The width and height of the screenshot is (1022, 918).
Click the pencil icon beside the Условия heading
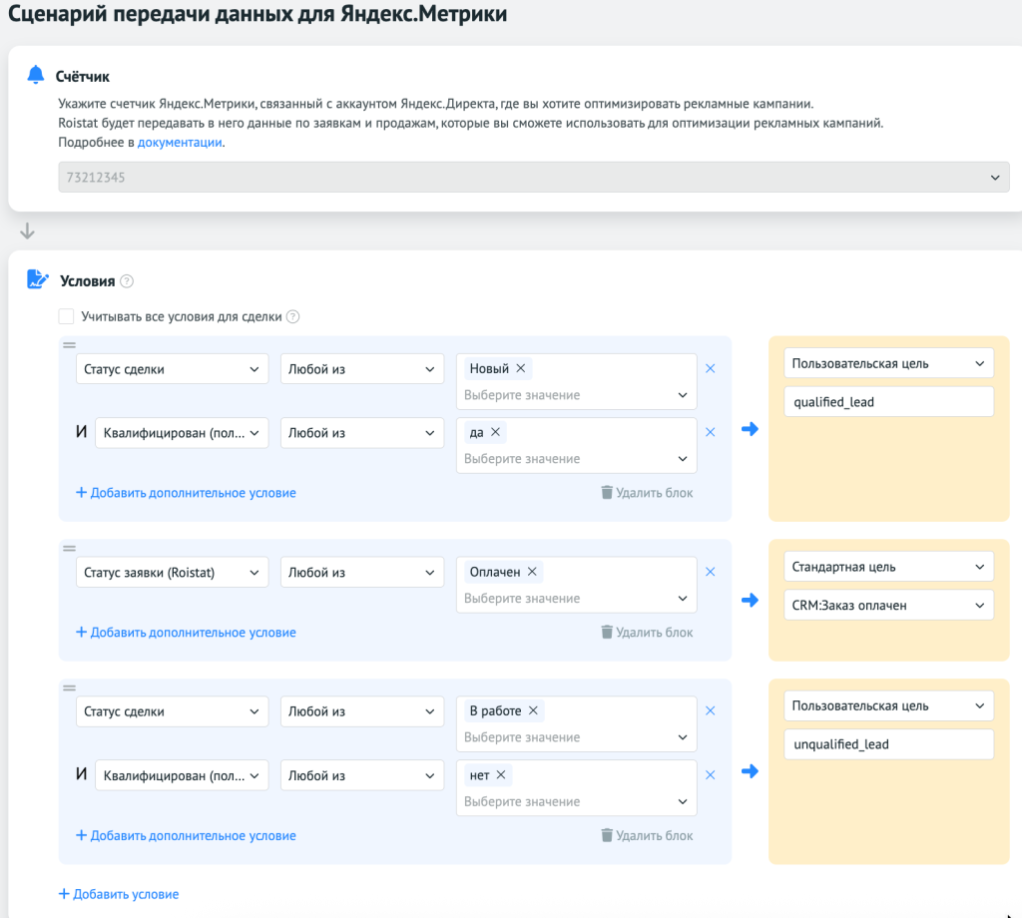pos(37,280)
